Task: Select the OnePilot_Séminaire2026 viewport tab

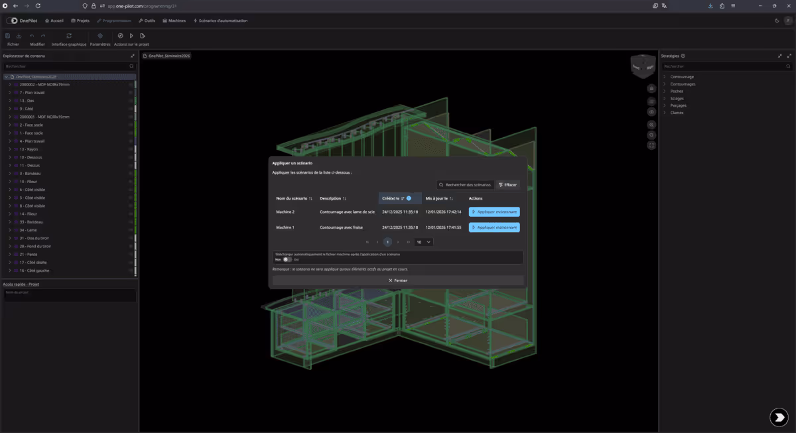Action: pos(166,56)
